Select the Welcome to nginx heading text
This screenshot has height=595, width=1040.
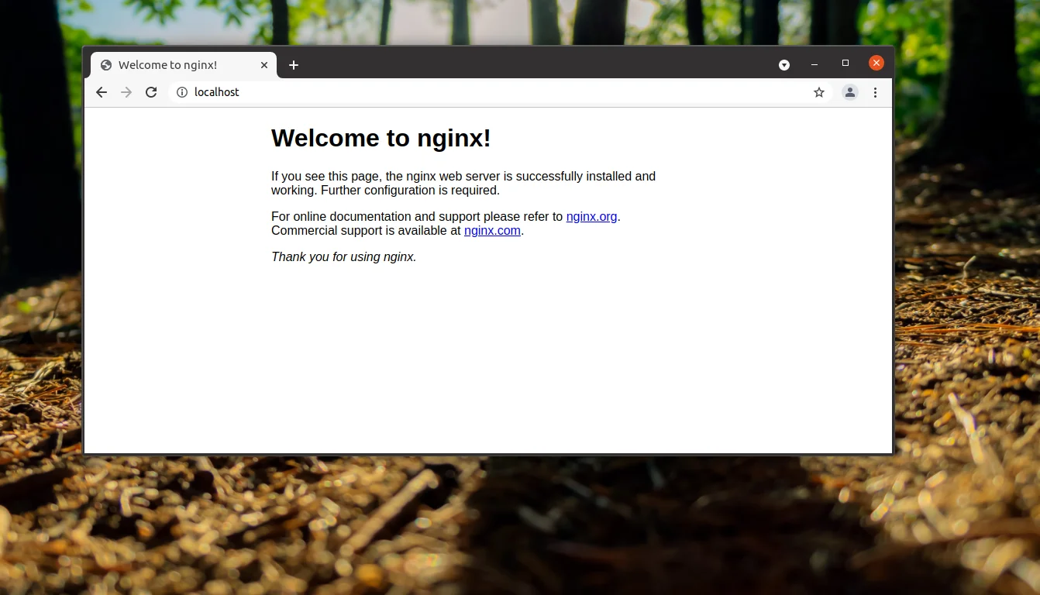(x=381, y=138)
